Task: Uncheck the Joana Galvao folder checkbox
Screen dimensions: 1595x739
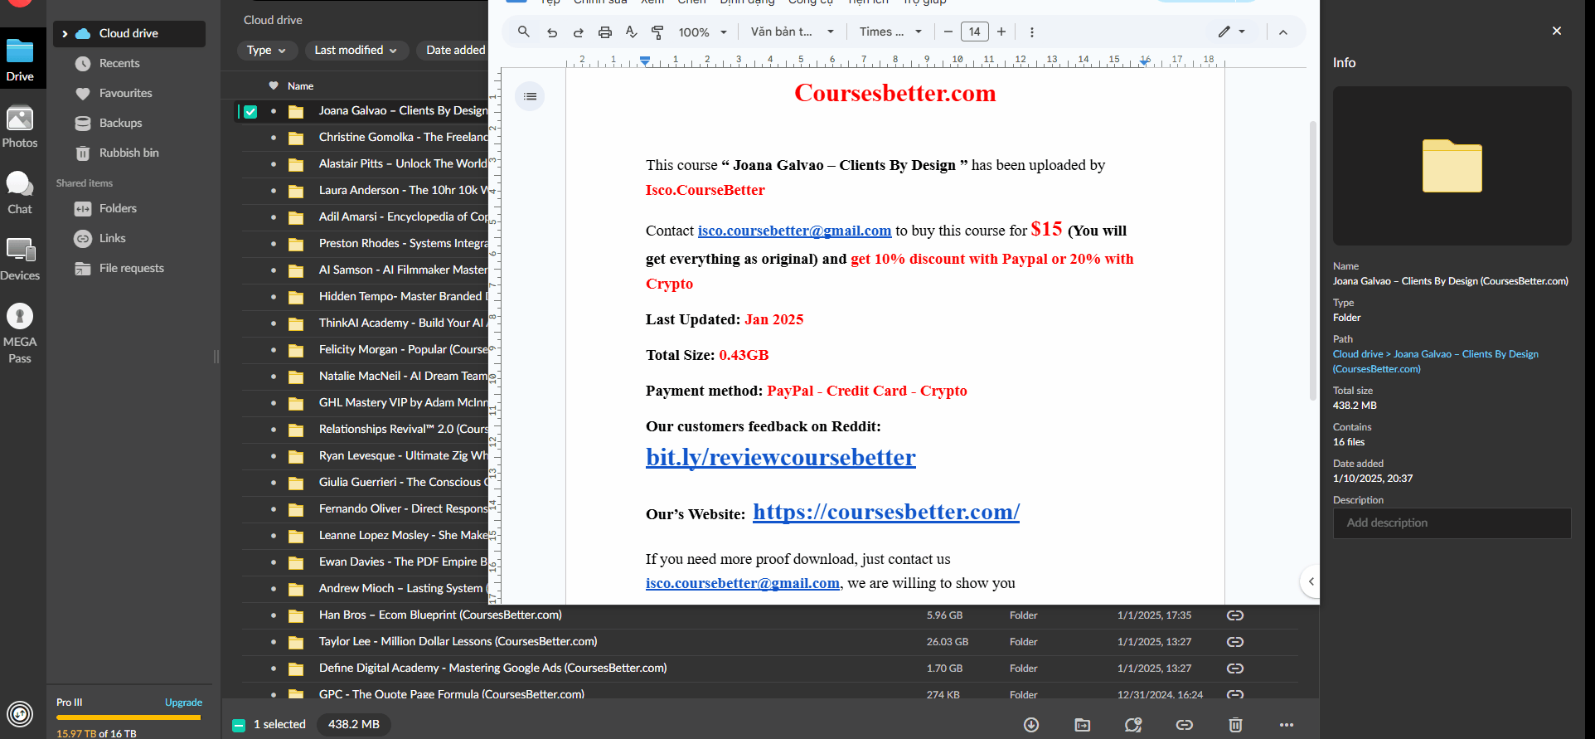Action: (250, 111)
